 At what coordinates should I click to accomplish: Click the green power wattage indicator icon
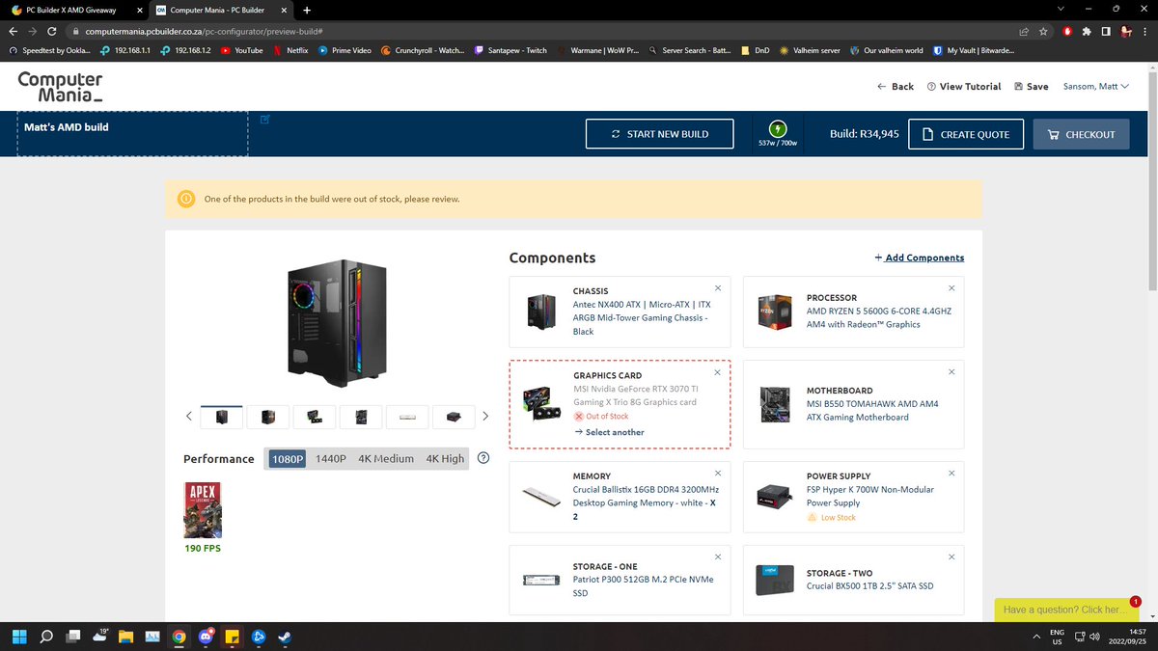pos(777,128)
